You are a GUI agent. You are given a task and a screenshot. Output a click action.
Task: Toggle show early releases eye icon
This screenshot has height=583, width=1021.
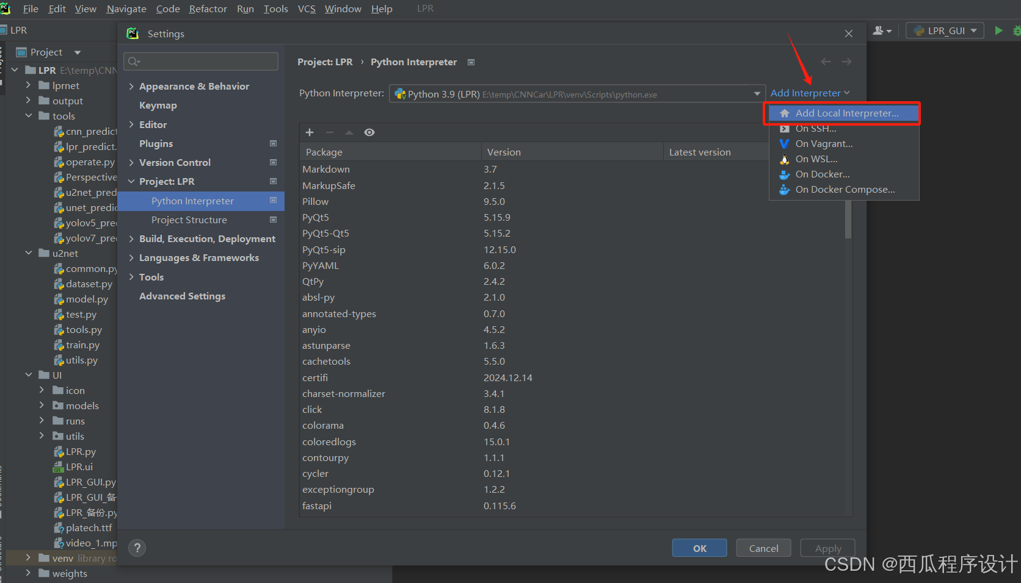369,132
